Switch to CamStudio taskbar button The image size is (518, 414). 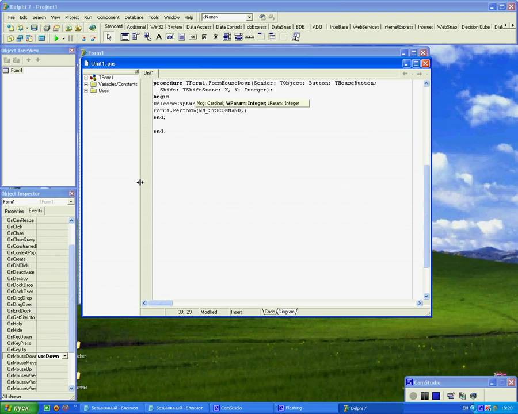tap(241, 408)
